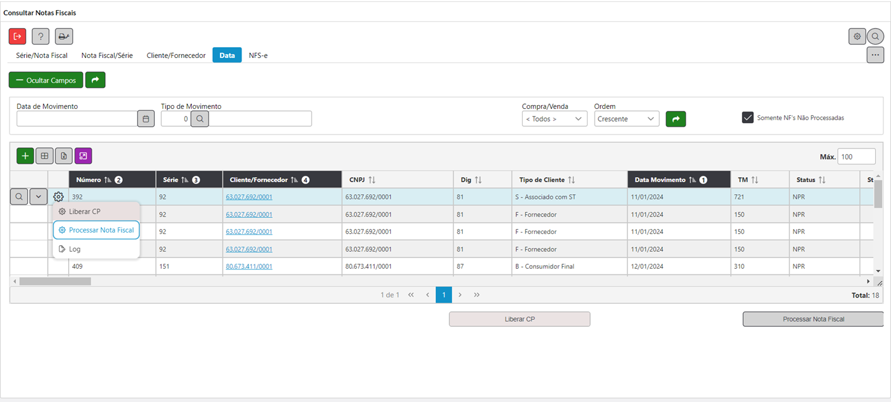Choose Processar Nota Fiscal in context menu

pos(96,230)
